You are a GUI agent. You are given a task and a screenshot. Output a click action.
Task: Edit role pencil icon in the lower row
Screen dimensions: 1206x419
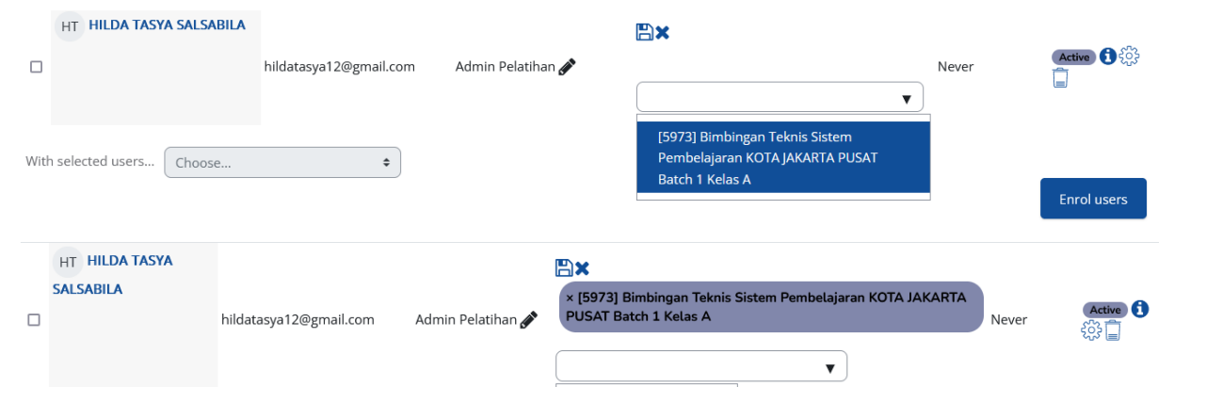coord(528,320)
